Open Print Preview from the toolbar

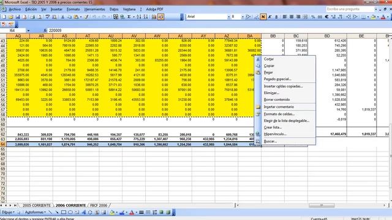(x=39, y=16)
